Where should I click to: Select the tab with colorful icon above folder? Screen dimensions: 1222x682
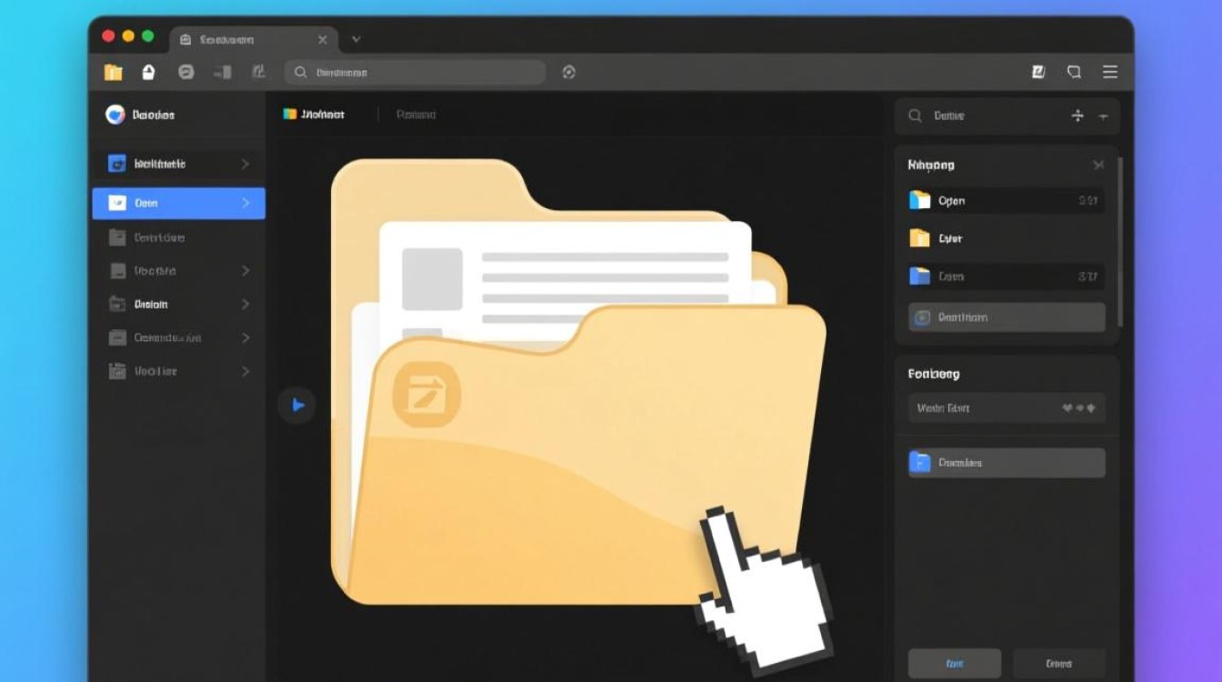tap(315, 115)
